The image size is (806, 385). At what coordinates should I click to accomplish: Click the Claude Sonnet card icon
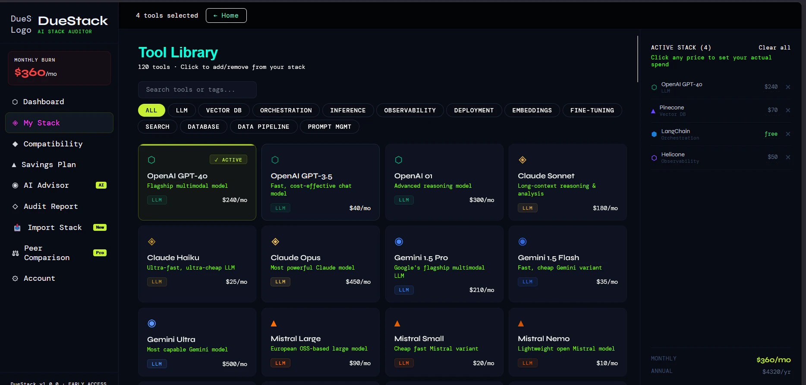click(x=523, y=160)
